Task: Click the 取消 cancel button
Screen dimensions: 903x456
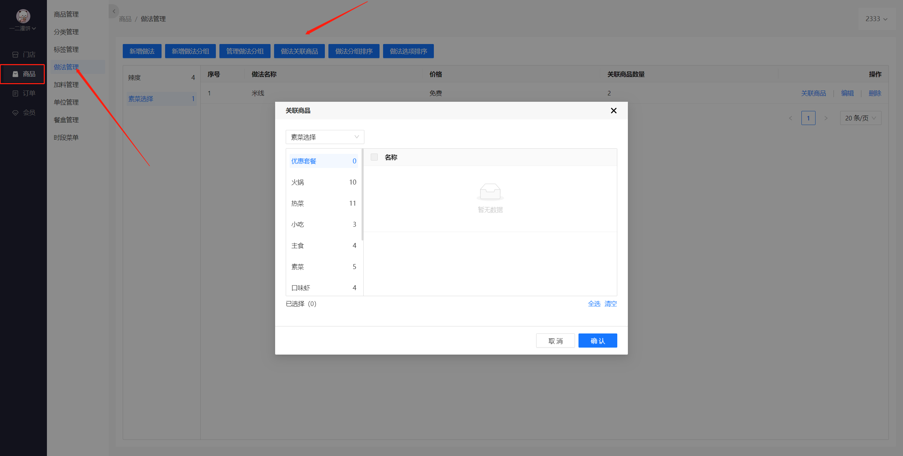Action: click(555, 341)
